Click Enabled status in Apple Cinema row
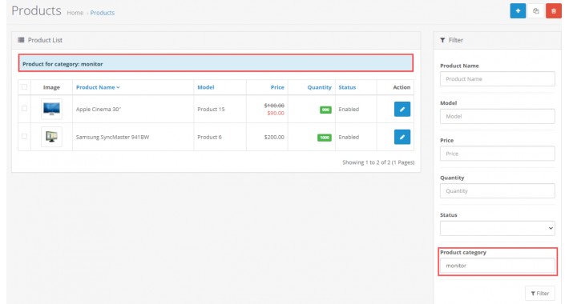Viewport: 569px width, 304px height. pos(349,109)
